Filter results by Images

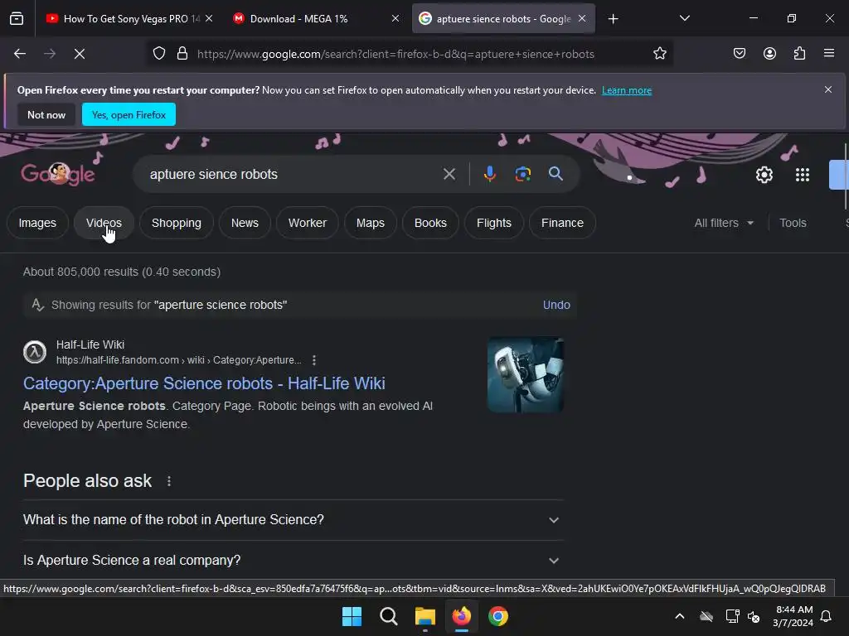37,223
